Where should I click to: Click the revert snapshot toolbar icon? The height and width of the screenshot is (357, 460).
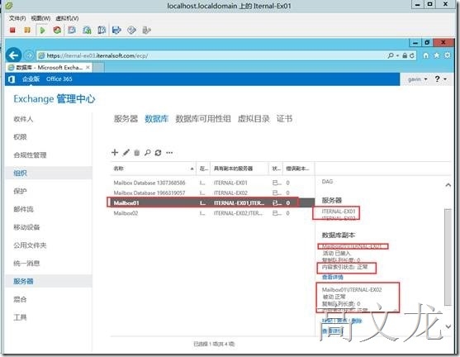87,30
